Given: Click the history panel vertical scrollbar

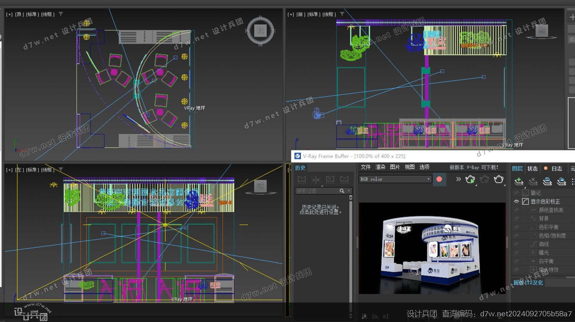Looking at the screenshot, I should point(350,257).
